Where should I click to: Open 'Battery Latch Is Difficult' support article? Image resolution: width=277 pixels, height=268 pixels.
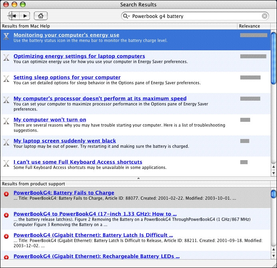(93, 235)
